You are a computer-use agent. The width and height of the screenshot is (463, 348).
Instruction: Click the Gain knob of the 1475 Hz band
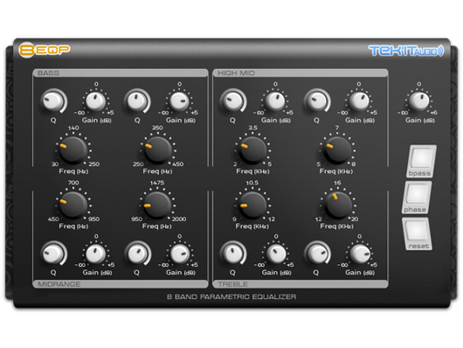[x=180, y=254]
